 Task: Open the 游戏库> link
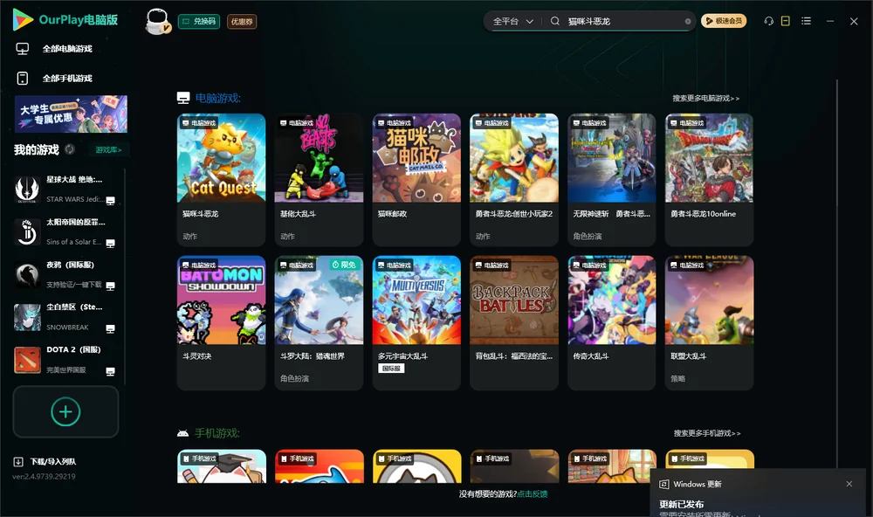coord(108,149)
